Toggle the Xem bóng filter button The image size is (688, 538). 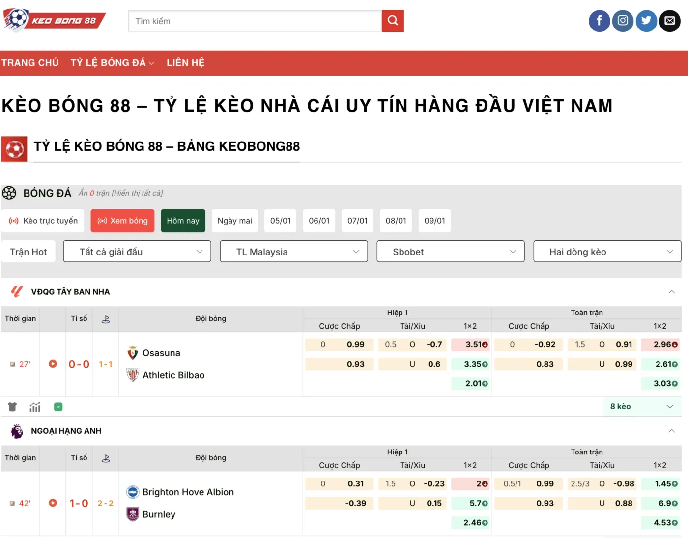tap(123, 221)
